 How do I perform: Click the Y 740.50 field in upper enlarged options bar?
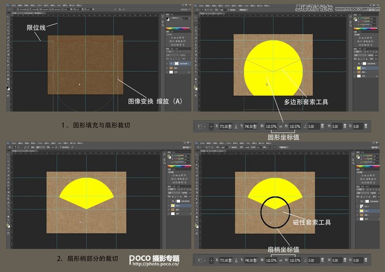coord(251,126)
